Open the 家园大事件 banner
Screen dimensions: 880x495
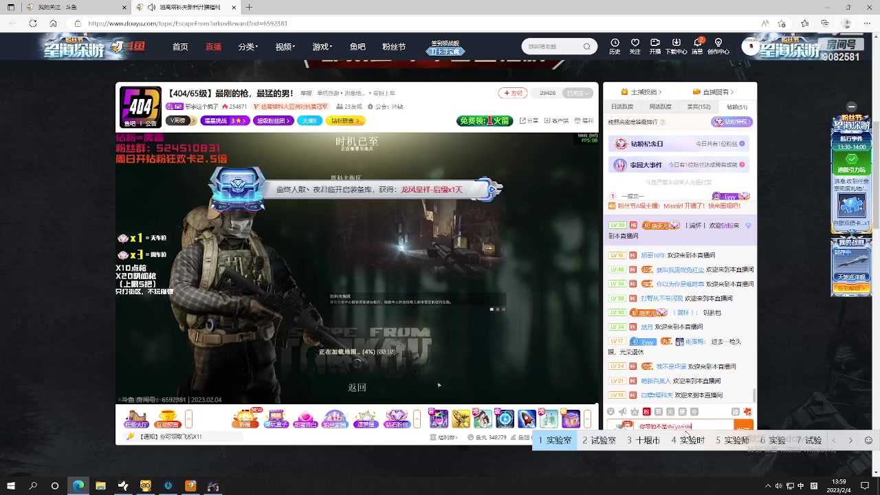(x=679, y=165)
